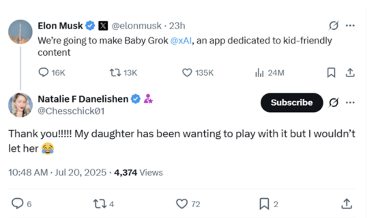Open more options on Natalie's reply
This screenshot has width=368, height=218.
350,103
